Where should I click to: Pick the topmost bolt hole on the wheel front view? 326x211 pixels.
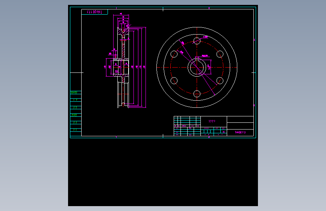pos(197,41)
